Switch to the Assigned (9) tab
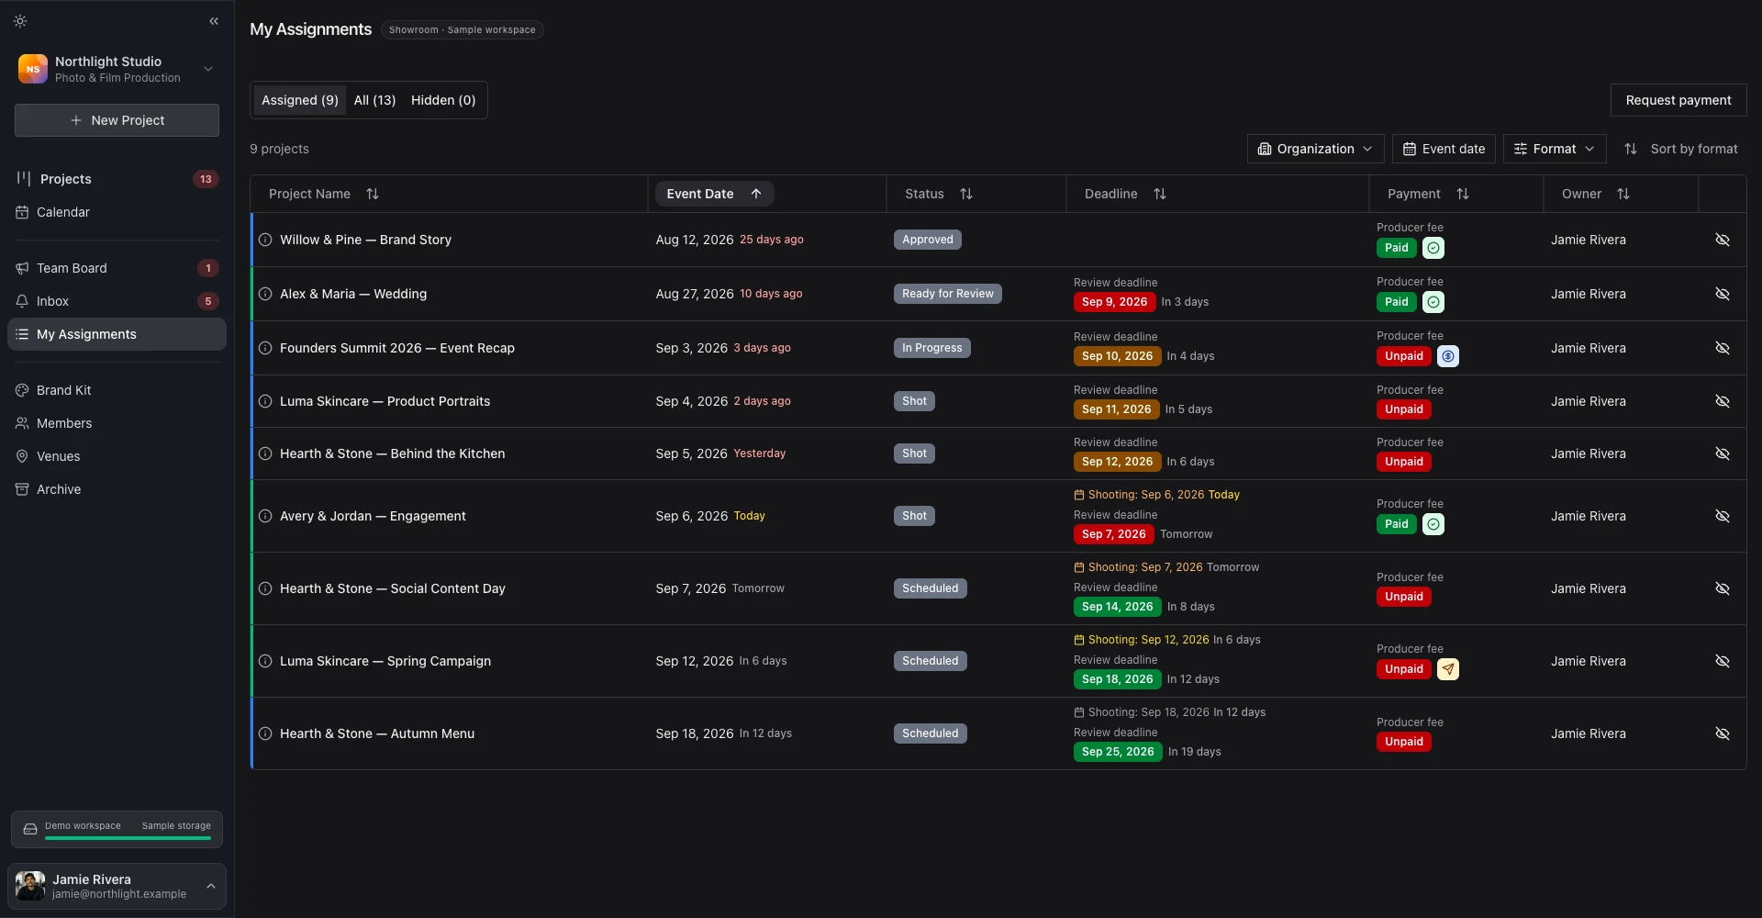This screenshot has height=918, width=1762. [300, 100]
